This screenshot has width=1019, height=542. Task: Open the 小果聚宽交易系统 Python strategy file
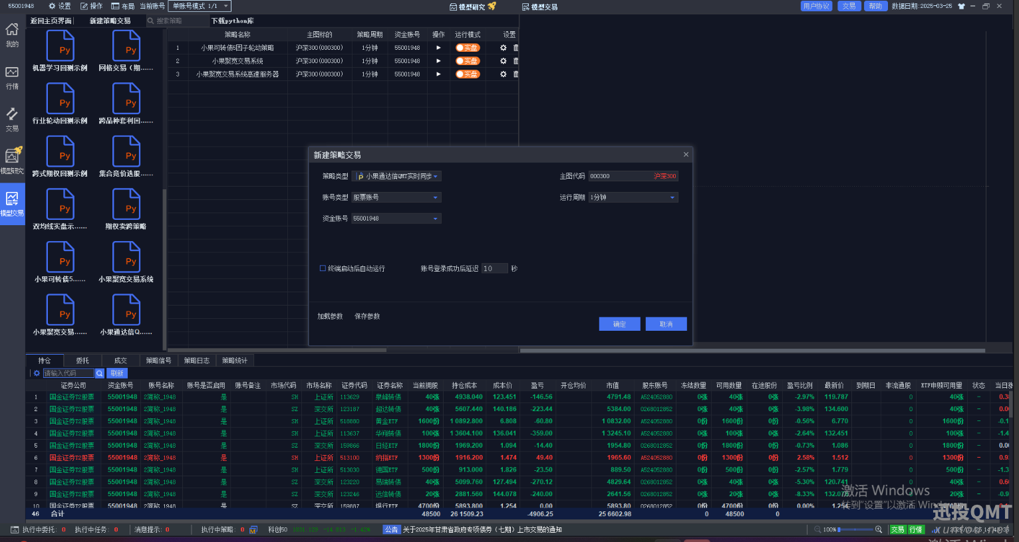(x=126, y=262)
